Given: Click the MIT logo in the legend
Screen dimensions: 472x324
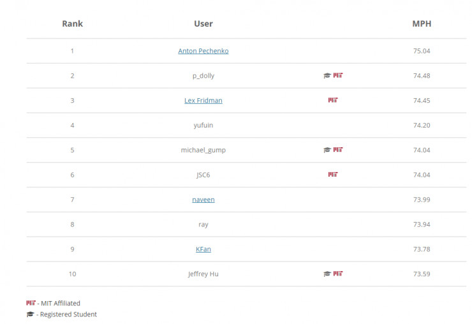Looking at the screenshot, I should click(x=31, y=303).
